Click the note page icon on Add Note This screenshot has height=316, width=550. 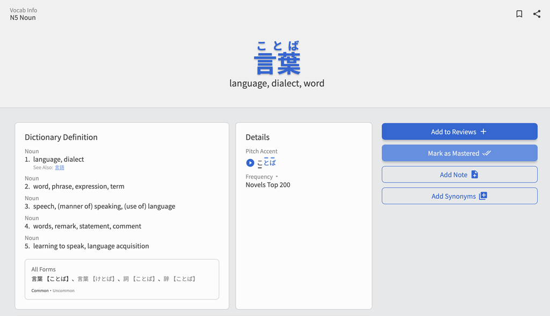coord(475,174)
